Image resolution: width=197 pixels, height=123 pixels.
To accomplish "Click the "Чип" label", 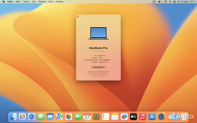I will 96,55.
